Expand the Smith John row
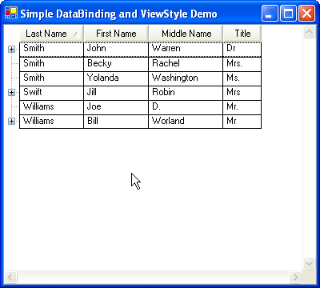Image resolution: width=320 pixels, height=288 pixels. pos(11,50)
